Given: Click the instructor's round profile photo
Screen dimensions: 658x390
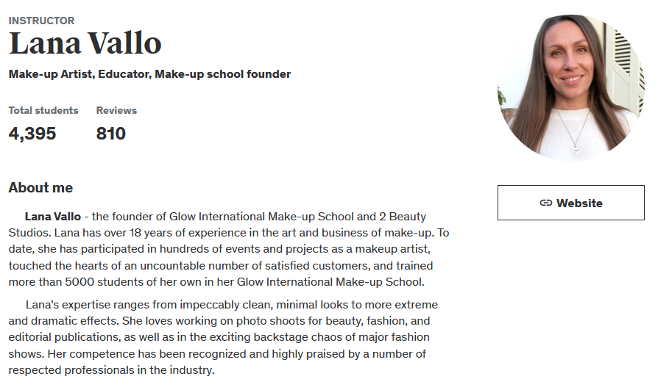Looking at the screenshot, I should 571,87.
